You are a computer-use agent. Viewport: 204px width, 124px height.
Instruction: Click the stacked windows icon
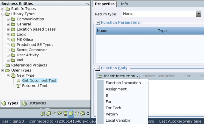click(x=83, y=113)
